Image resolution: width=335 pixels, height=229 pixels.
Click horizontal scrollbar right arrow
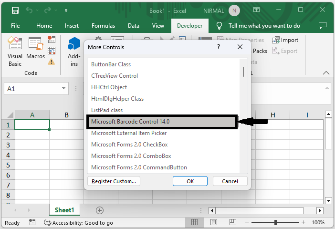320,210
